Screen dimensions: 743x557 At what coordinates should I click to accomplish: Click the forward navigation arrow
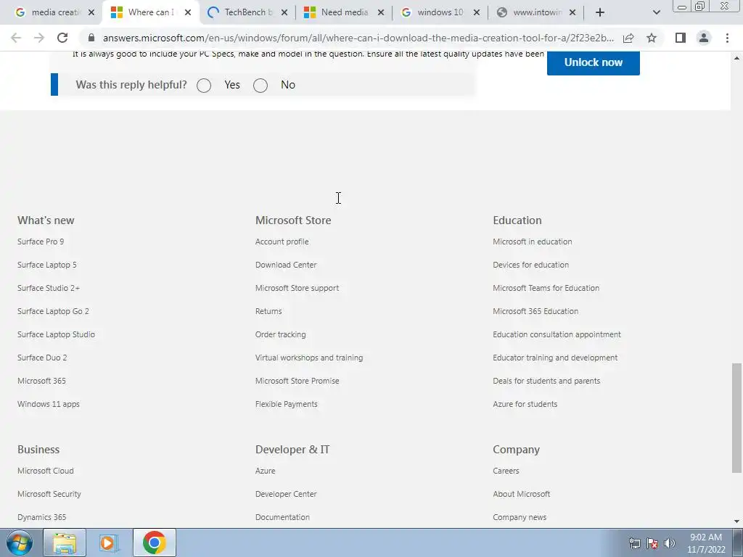coord(39,38)
